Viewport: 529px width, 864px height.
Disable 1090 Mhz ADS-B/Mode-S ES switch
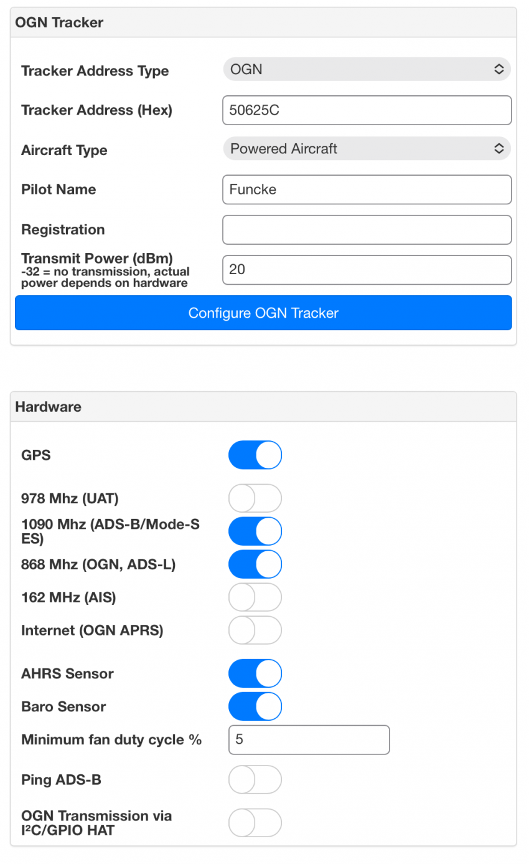point(255,531)
